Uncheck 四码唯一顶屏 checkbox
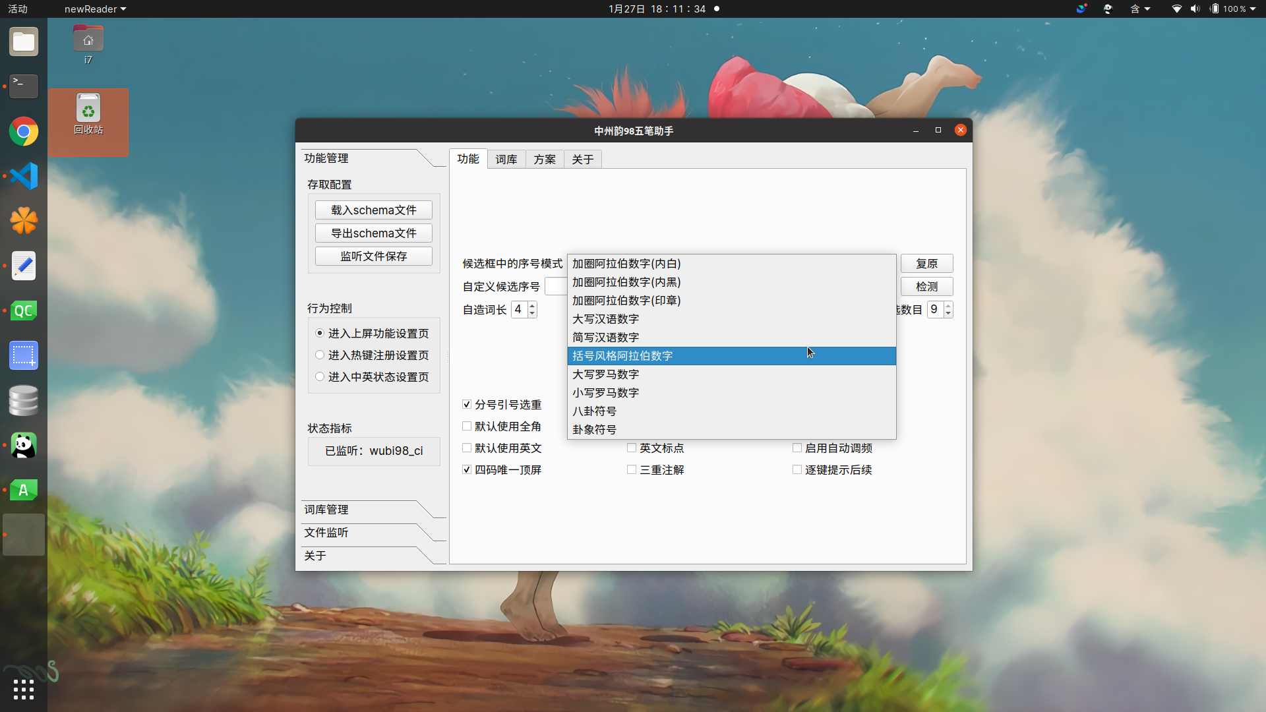The width and height of the screenshot is (1266, 712). click(467, 470)
